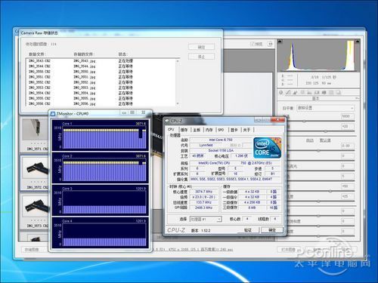Switch to the 主板 tab in CPU-Z
Screen dimensions: 378x283
tap(197, 130)
